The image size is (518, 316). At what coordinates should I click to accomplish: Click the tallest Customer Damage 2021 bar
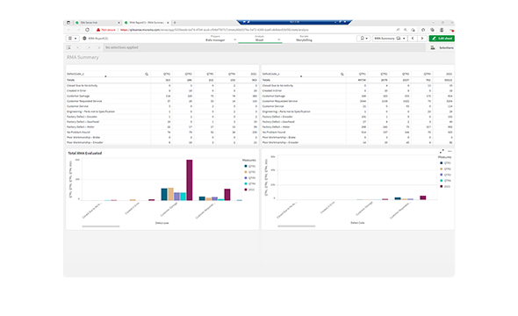point(190,180)
